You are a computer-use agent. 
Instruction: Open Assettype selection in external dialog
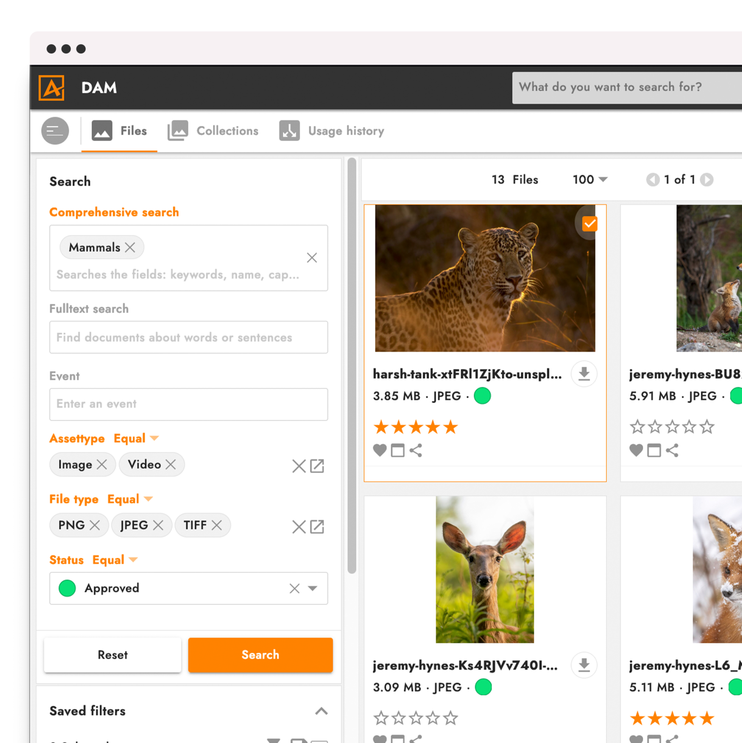pos(317,466)
